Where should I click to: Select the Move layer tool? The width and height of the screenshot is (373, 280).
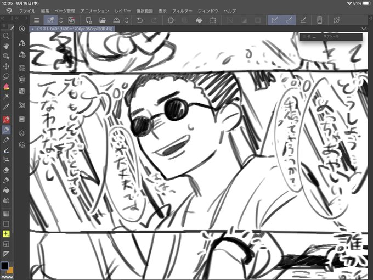click(x=6, y=66)
